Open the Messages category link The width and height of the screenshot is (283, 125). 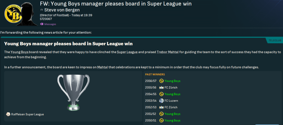(50, 24)
